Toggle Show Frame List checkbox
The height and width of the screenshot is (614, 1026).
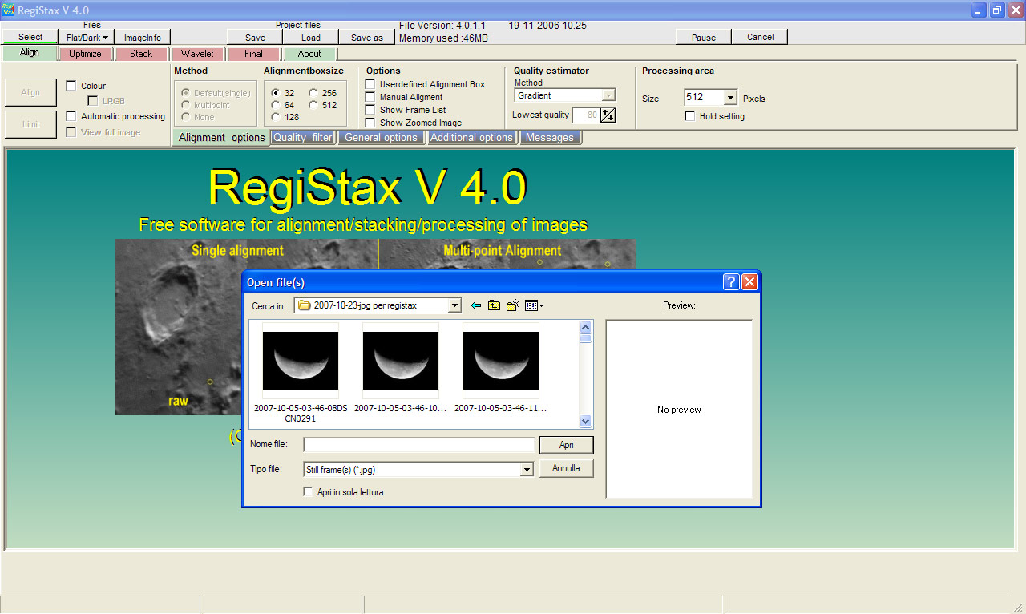coord(370,110)
